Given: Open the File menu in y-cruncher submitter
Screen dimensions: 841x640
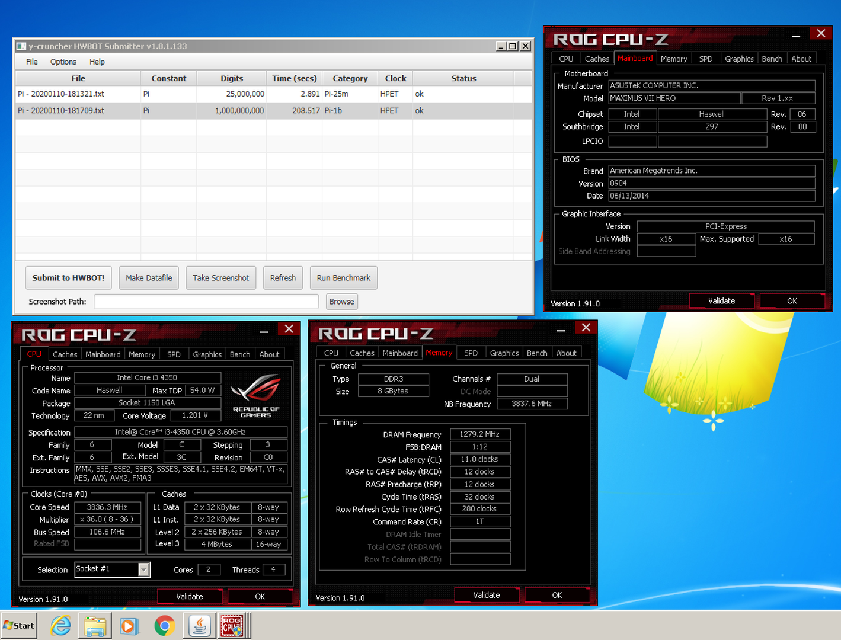Looking at the screenshot, I should [x=32, y=62].
